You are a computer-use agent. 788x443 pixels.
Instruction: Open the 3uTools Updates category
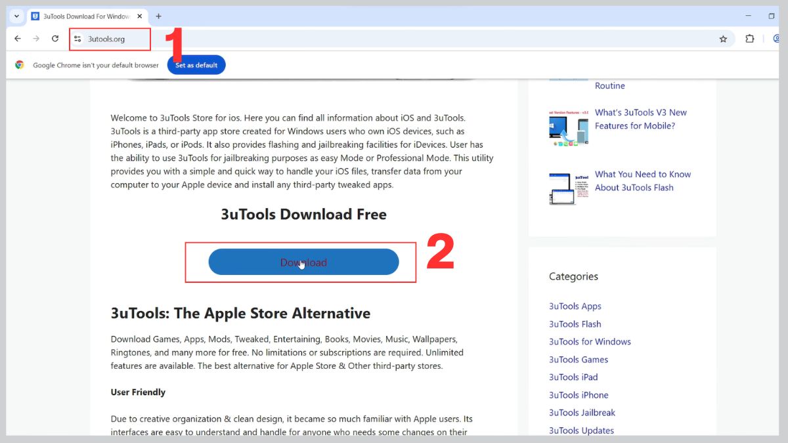pos(581,430)
